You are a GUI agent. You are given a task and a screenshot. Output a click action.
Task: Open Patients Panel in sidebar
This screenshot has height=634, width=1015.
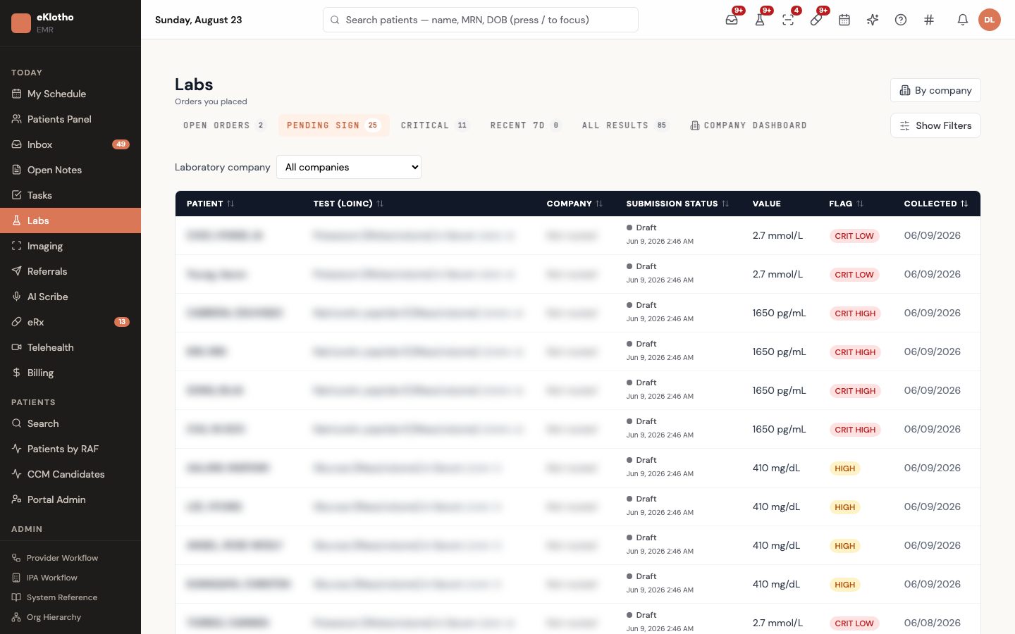70,119
